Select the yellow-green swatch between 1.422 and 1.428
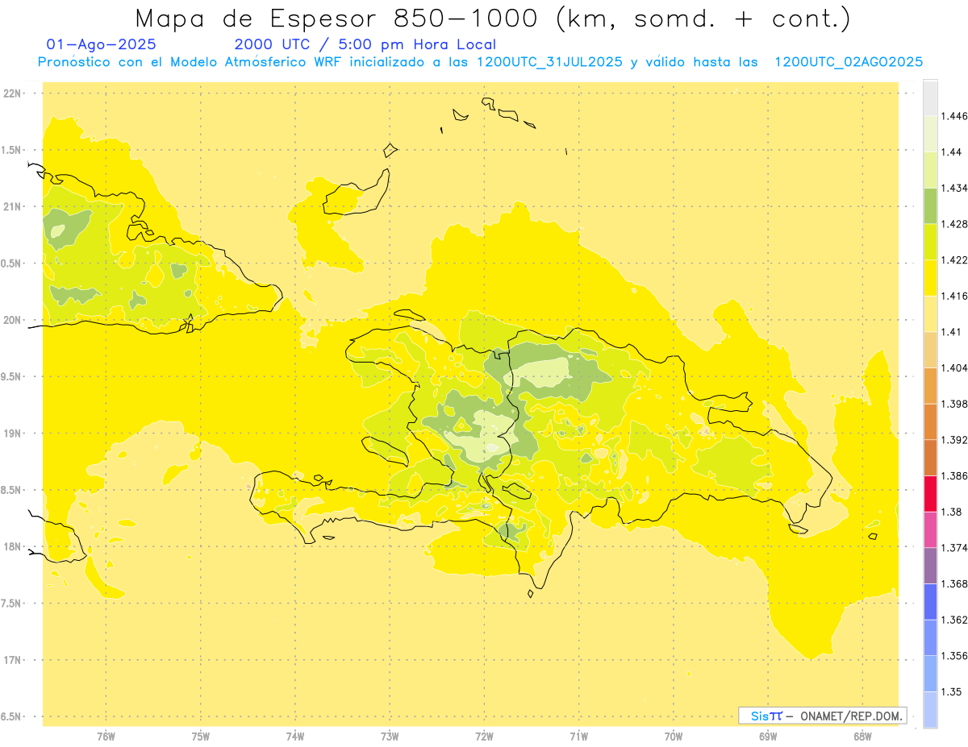 tap(930, 242)
